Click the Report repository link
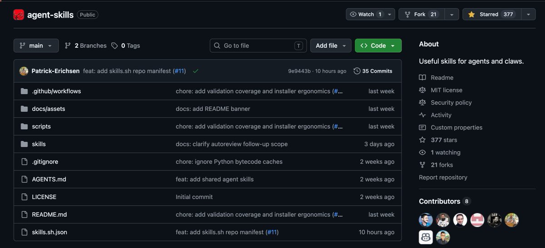545x248 pixels. point(443,178)
